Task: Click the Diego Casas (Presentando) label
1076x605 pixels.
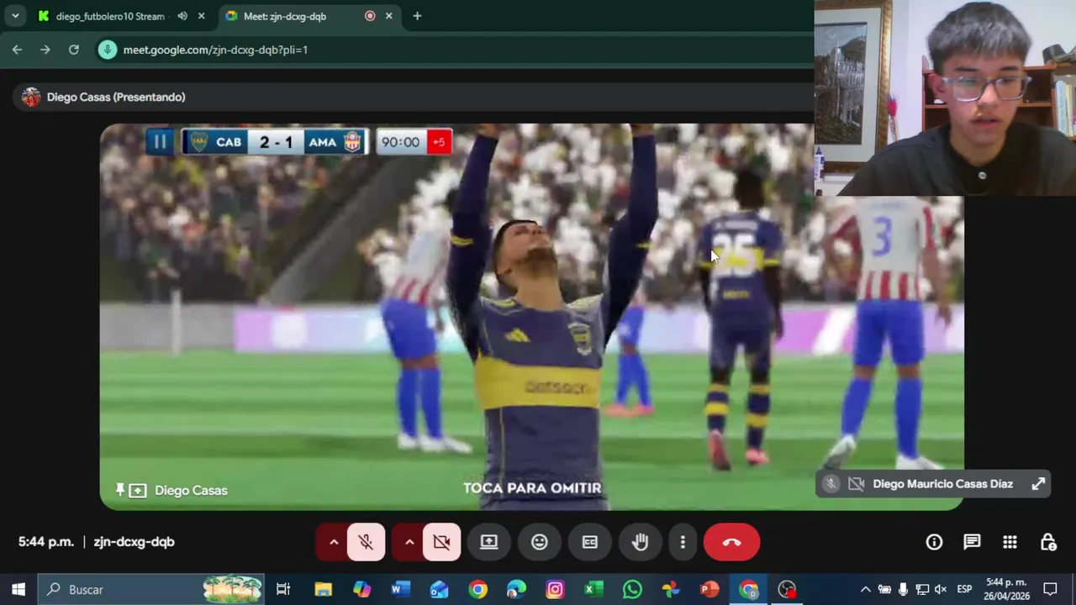Action: point(116,97)
